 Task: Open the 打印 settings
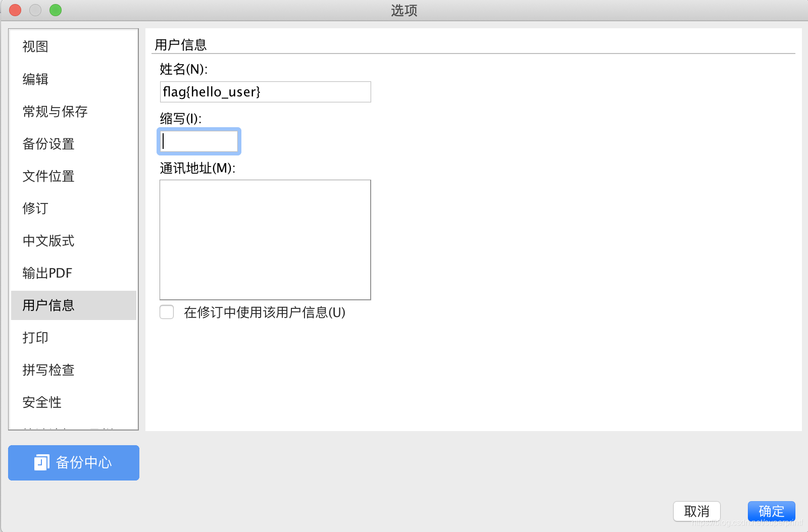coord(74,338)
